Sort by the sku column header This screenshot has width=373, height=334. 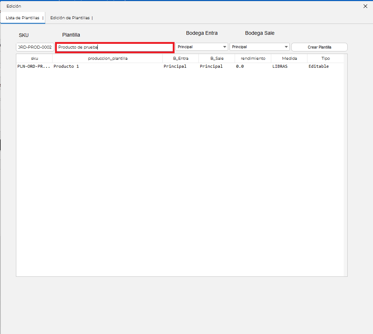tap(34, 58)
